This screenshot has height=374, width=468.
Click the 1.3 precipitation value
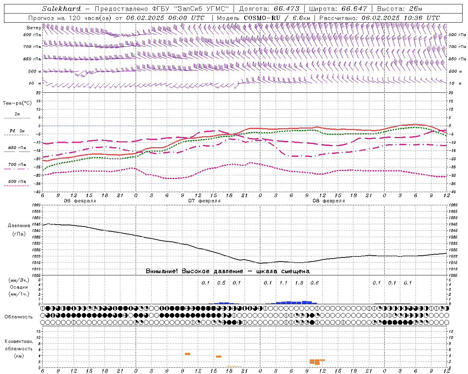[299, 283]
